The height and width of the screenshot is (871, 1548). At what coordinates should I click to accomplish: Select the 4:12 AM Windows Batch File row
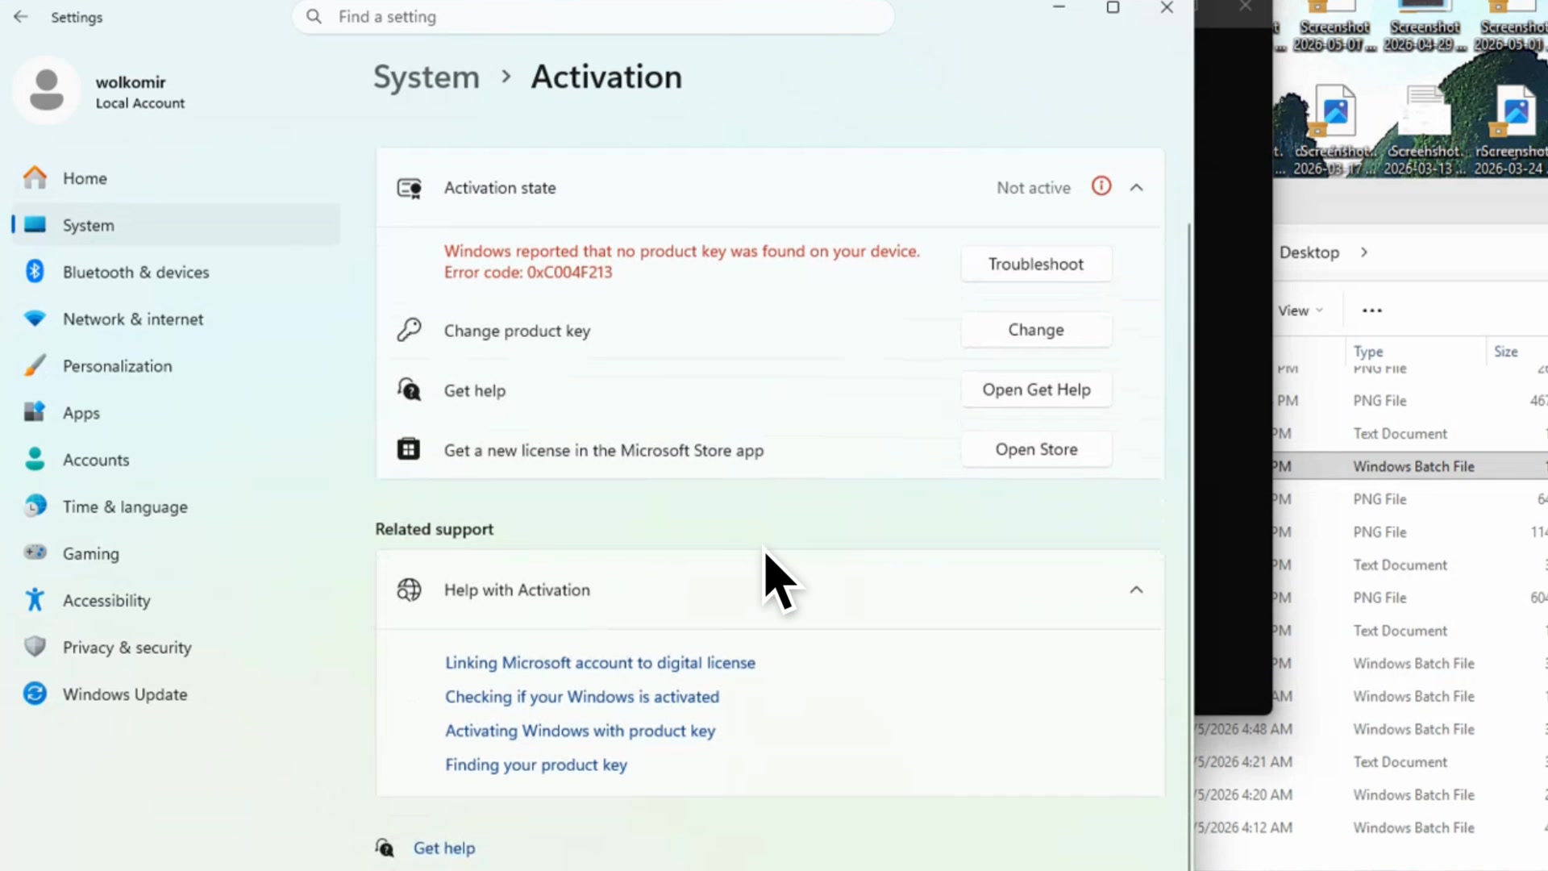point(1371,828)
